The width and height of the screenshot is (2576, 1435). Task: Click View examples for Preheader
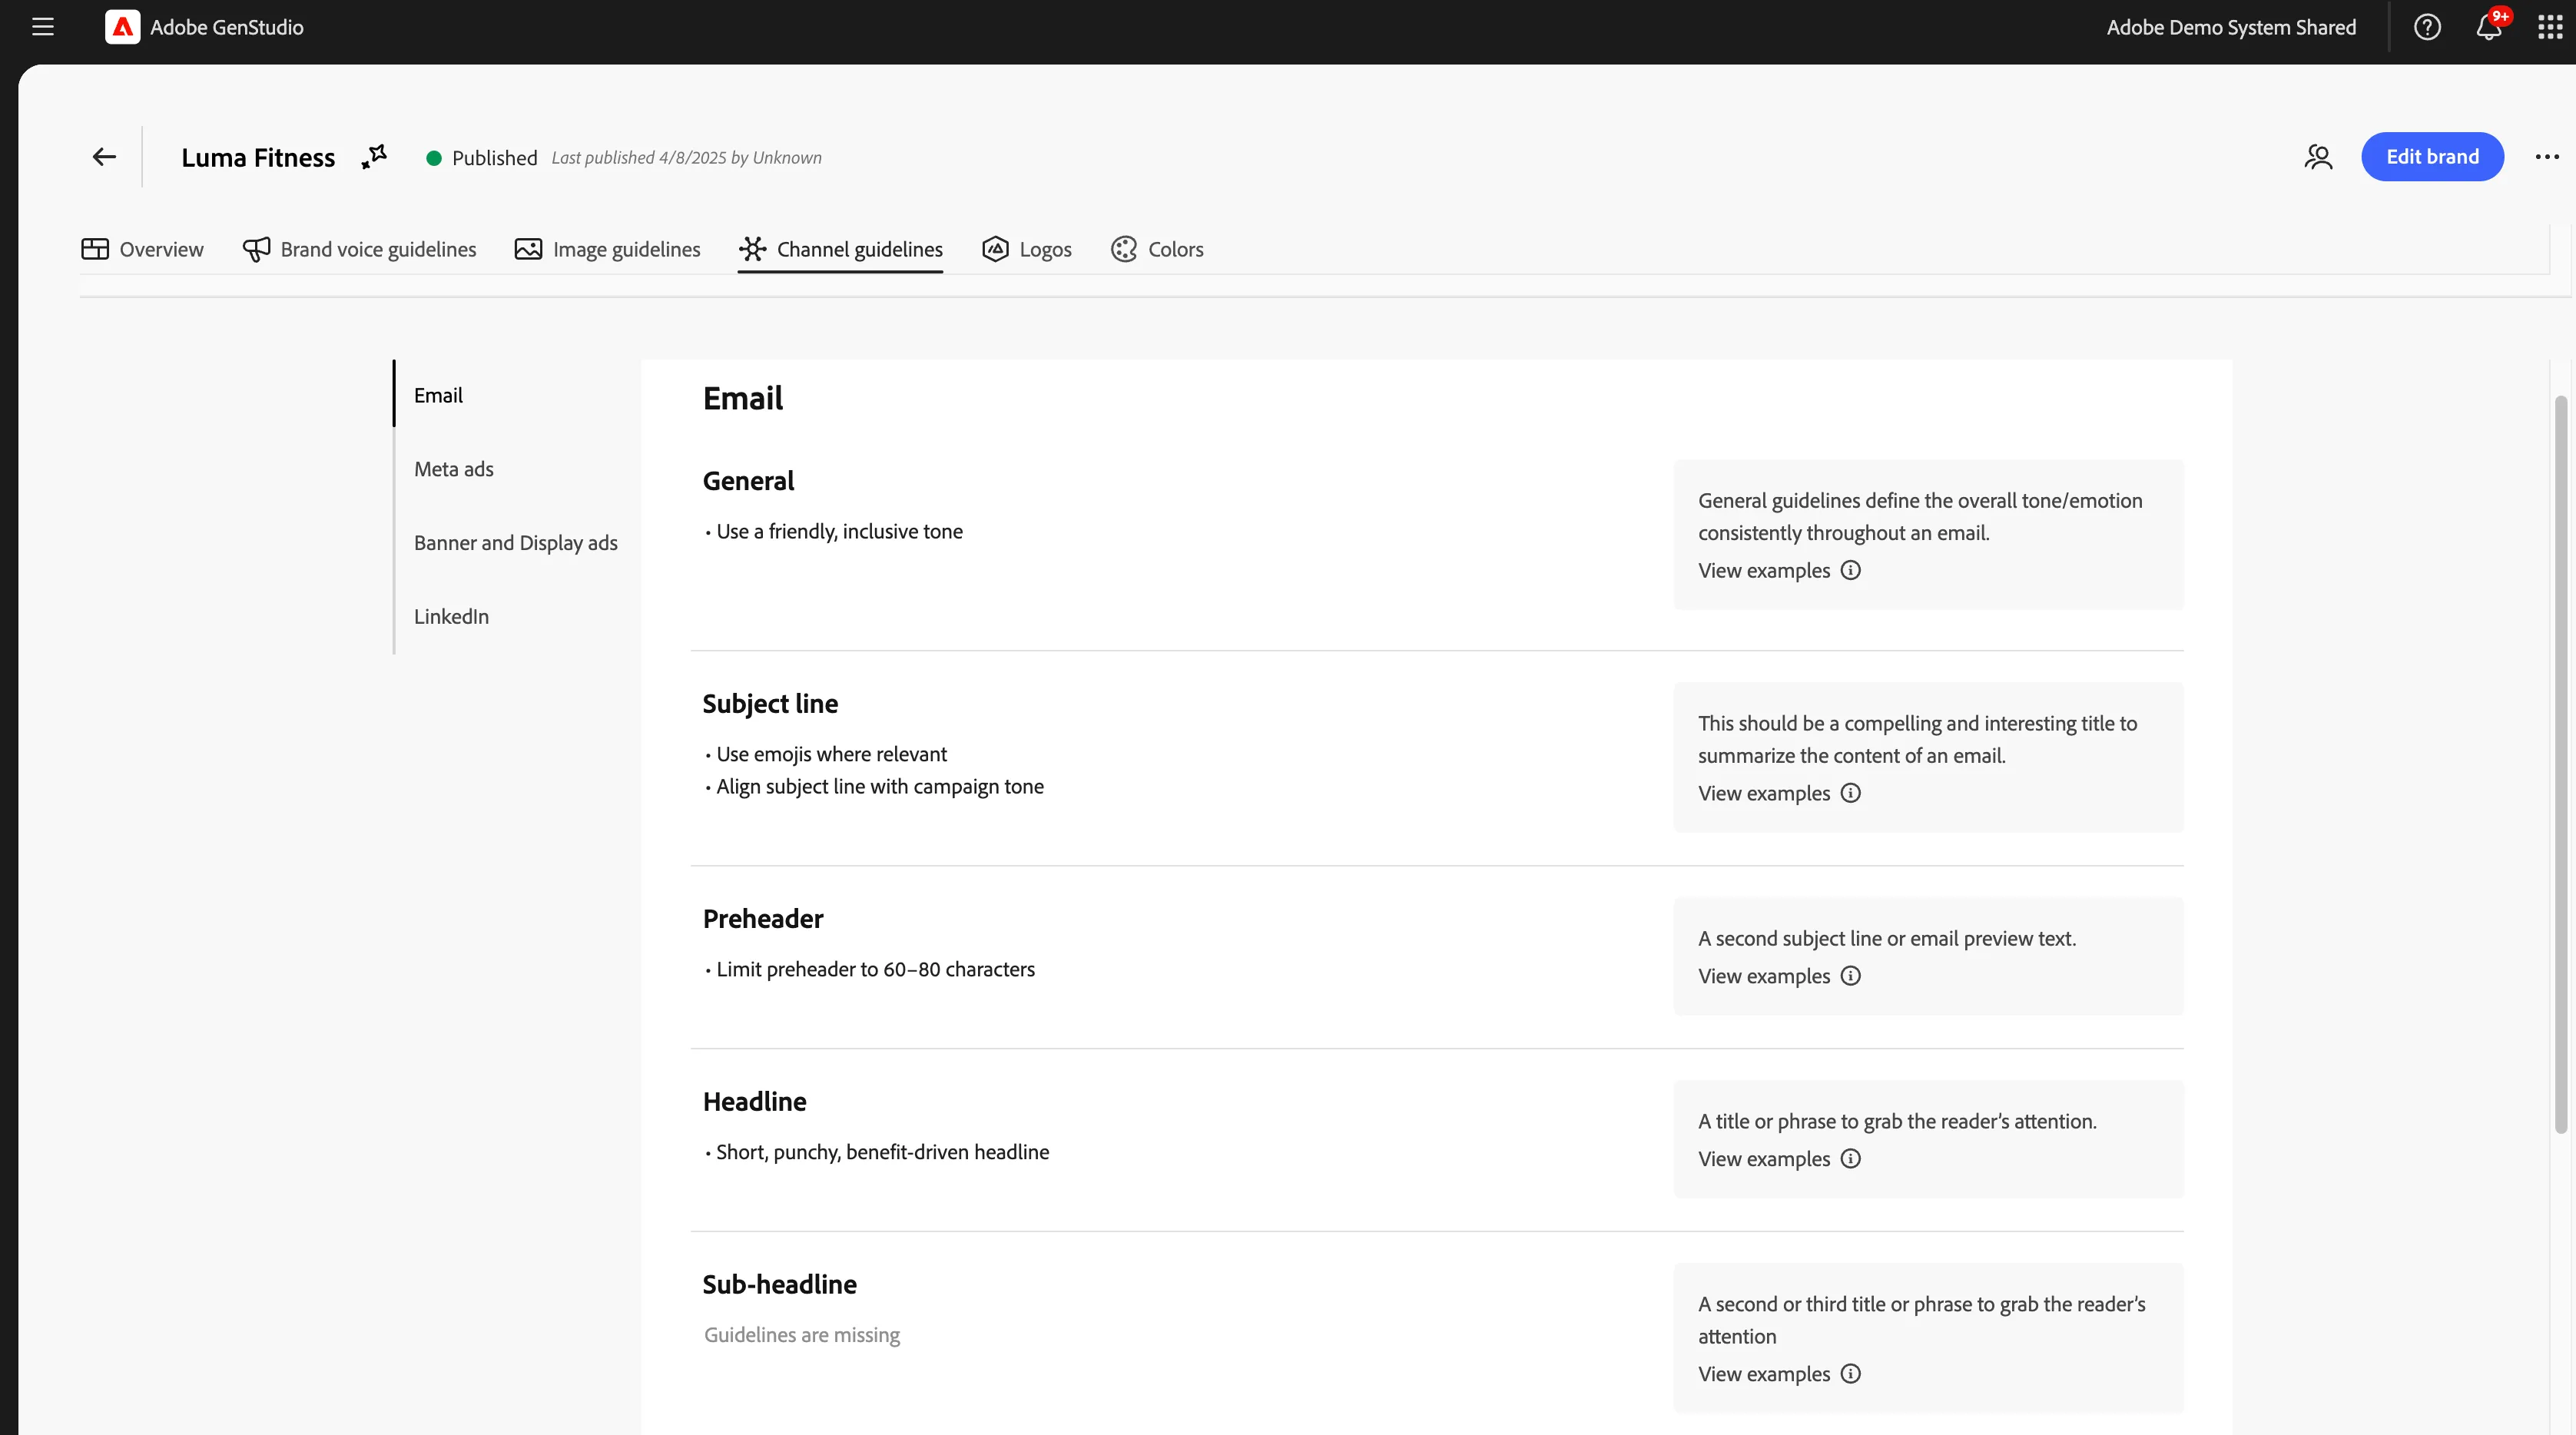(1764, 976)
